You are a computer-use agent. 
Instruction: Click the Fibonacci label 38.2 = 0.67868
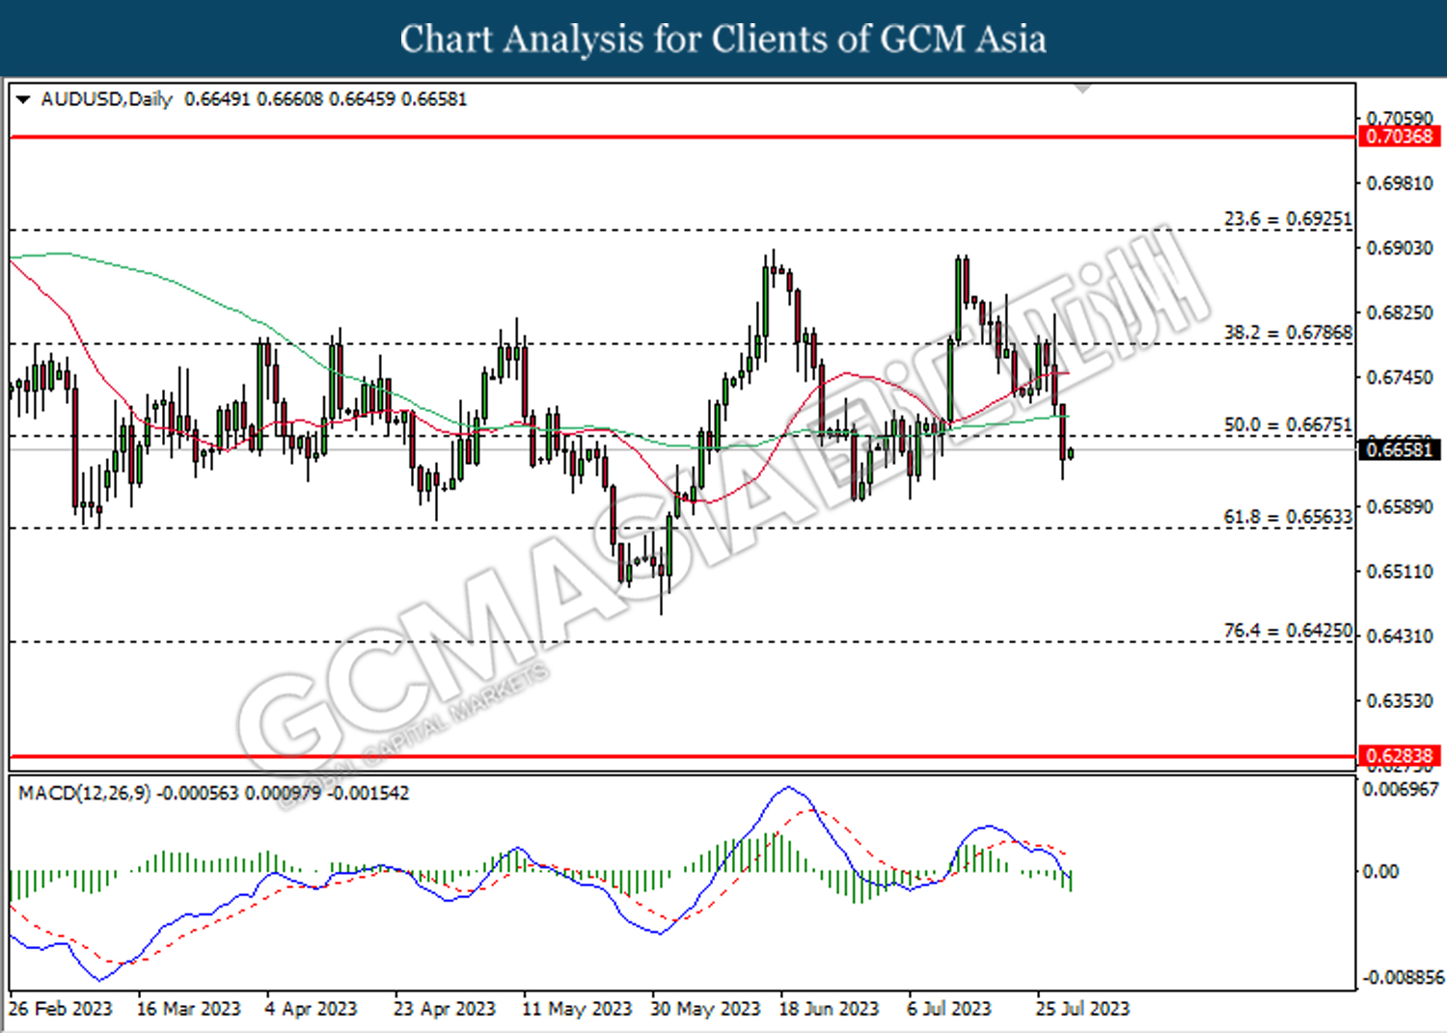point(1288,333)
